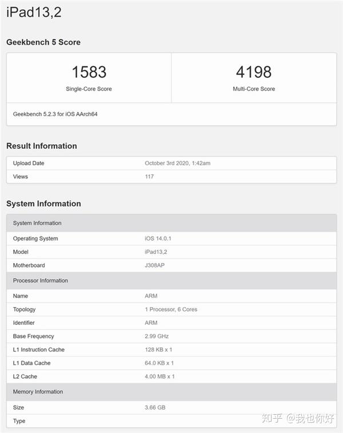The height and width of the screenshot is (433, 343).
Task: Click the Upload Date label
Action: (x=29, y=163)
